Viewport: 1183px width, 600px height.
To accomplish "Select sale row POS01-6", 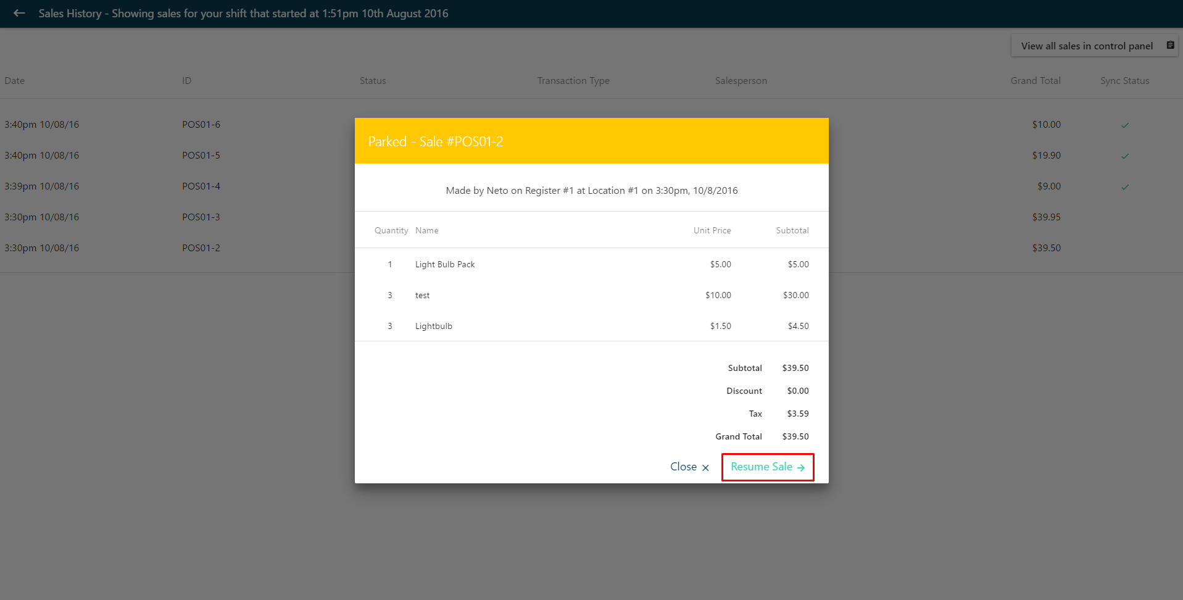I will click(x=591, y=125).
